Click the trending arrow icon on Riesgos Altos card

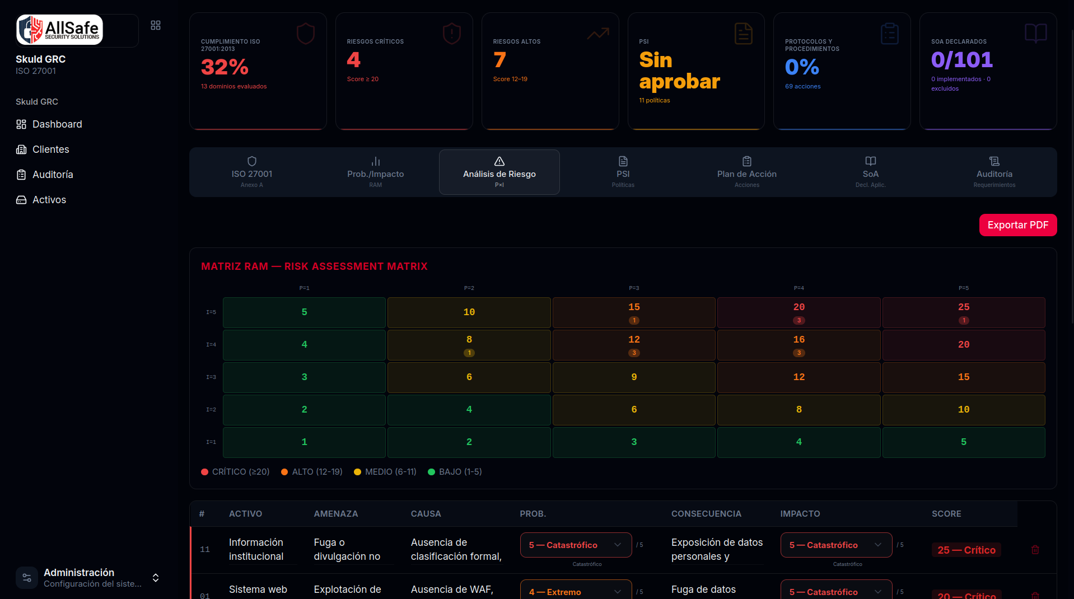pos(598,34)
